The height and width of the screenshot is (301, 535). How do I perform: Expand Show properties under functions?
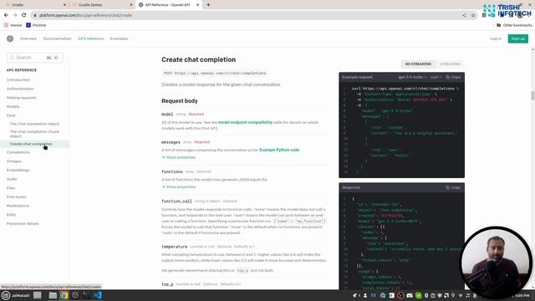(179, 187)
